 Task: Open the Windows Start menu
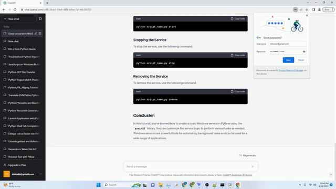point(98,185)
